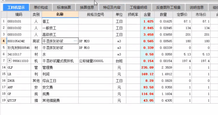The width and height of the screenshot is (218, 115).
Task: Click the 损耗率 column header
Action: 133,15
